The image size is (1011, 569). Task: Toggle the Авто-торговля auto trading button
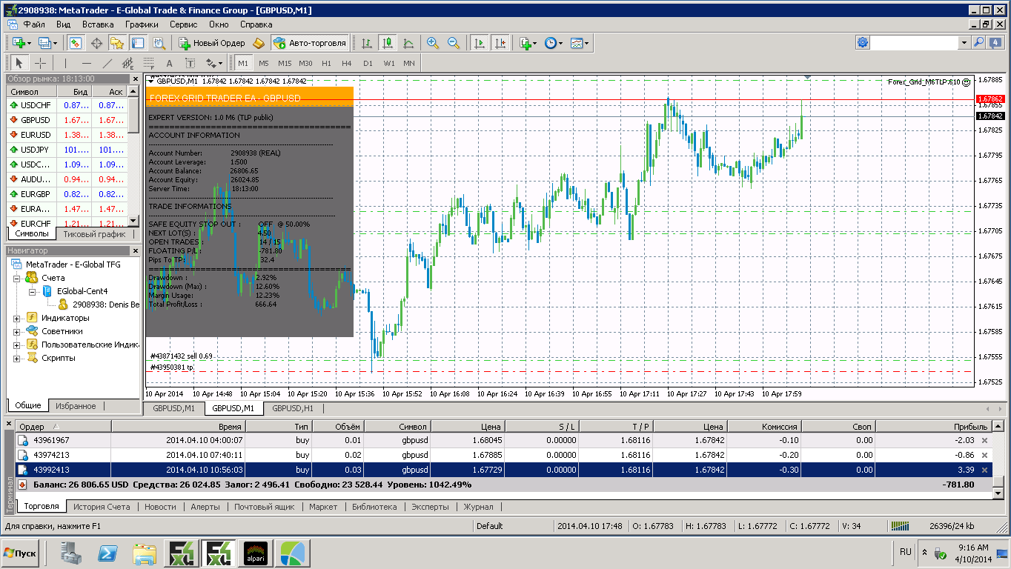(x=310, y=43)
